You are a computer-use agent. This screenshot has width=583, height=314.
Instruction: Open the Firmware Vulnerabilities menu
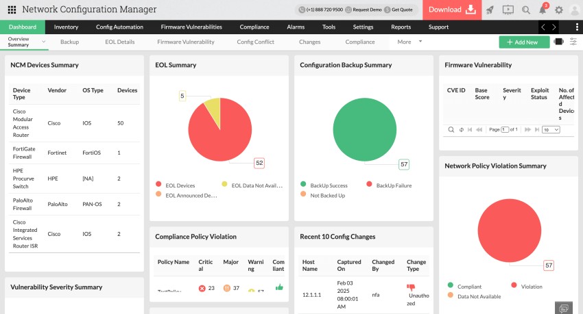coord(191,27)
